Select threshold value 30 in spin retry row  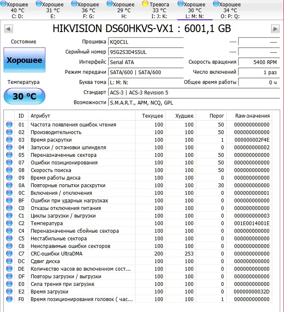(x=221, y=186)
